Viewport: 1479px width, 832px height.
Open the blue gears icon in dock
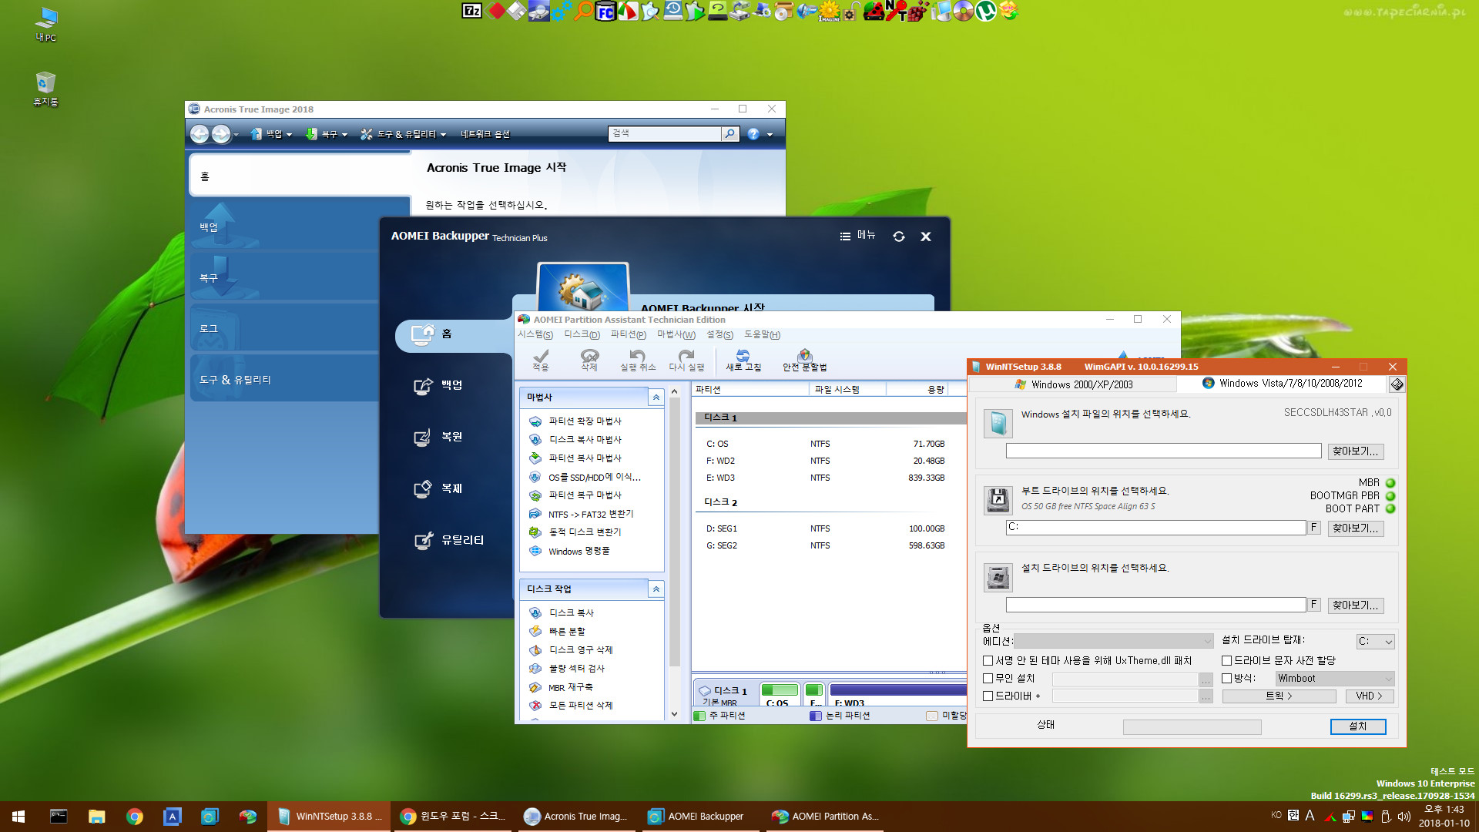[562, 11]
